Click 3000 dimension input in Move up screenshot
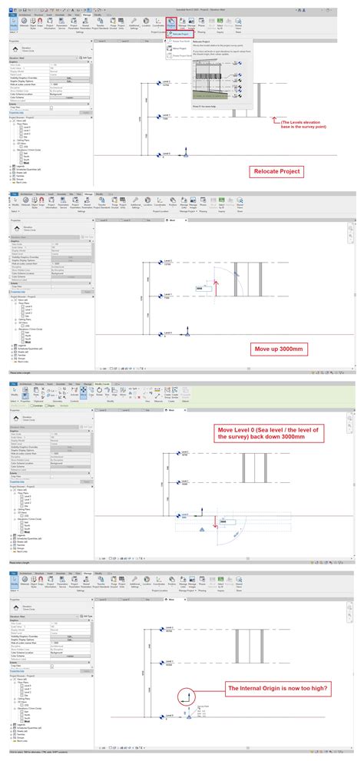364x761 pixels. (203, 288)
